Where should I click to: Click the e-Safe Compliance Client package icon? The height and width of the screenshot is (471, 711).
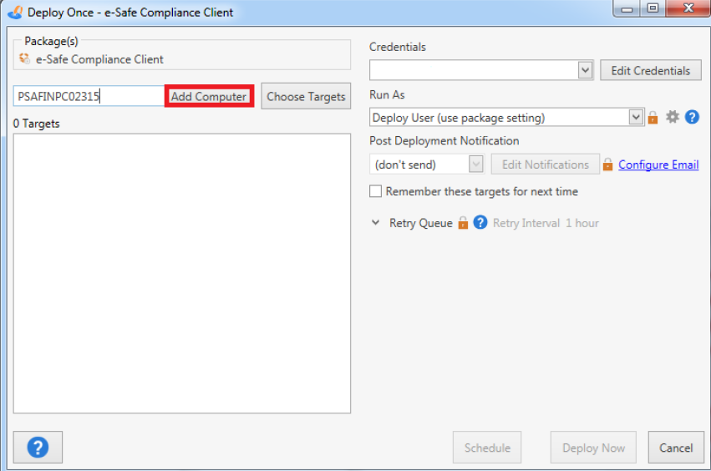(x=24, y=59)
